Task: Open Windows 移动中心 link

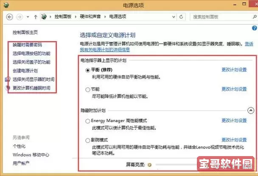Action: (31, 155)
